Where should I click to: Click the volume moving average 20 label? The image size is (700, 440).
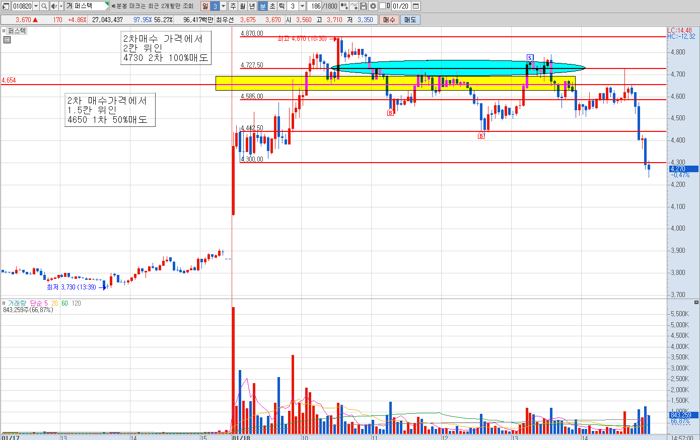[x=54, y=303]
